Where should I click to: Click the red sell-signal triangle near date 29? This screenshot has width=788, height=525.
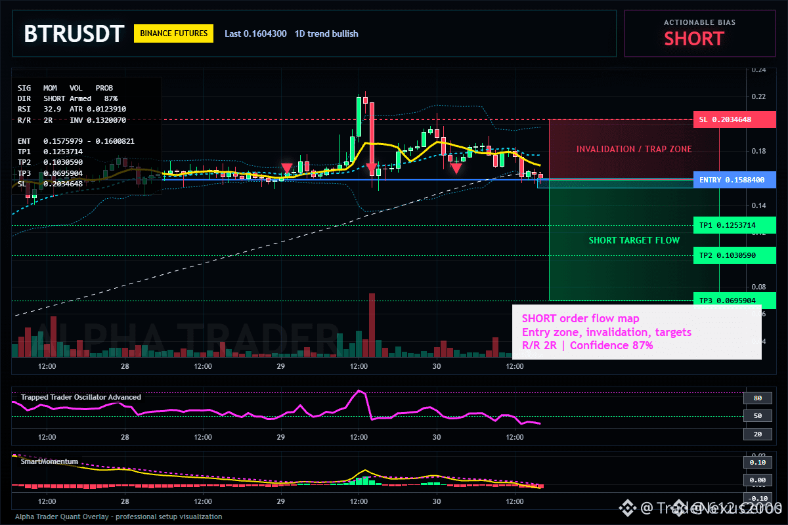[287, 169]
